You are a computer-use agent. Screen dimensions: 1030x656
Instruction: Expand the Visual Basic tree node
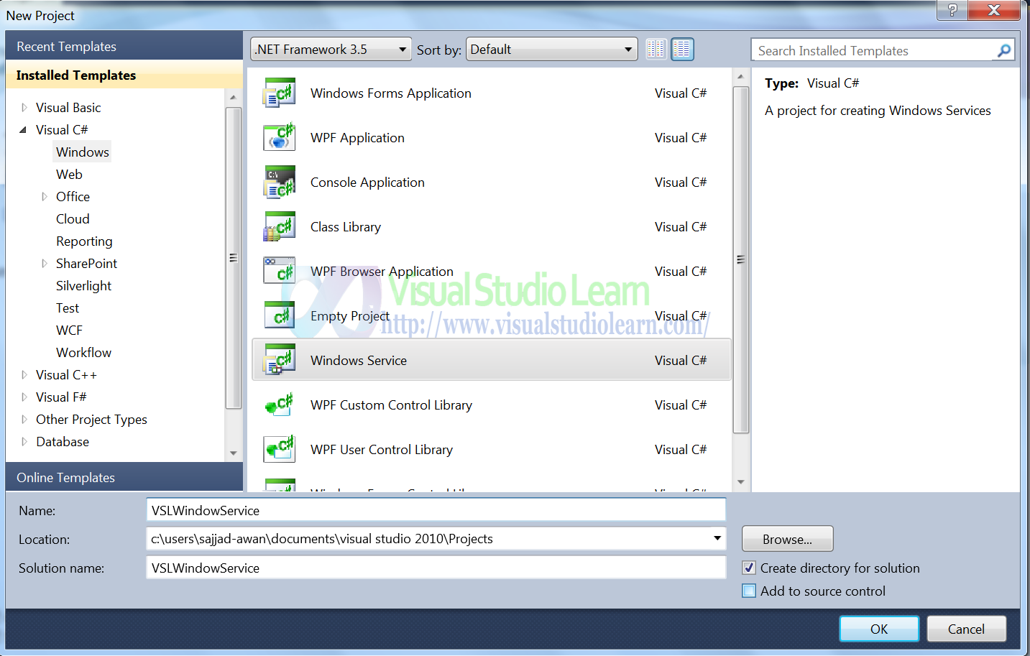[x=24, y=108]
